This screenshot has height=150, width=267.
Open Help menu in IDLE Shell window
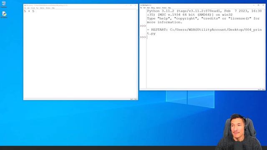169,8
